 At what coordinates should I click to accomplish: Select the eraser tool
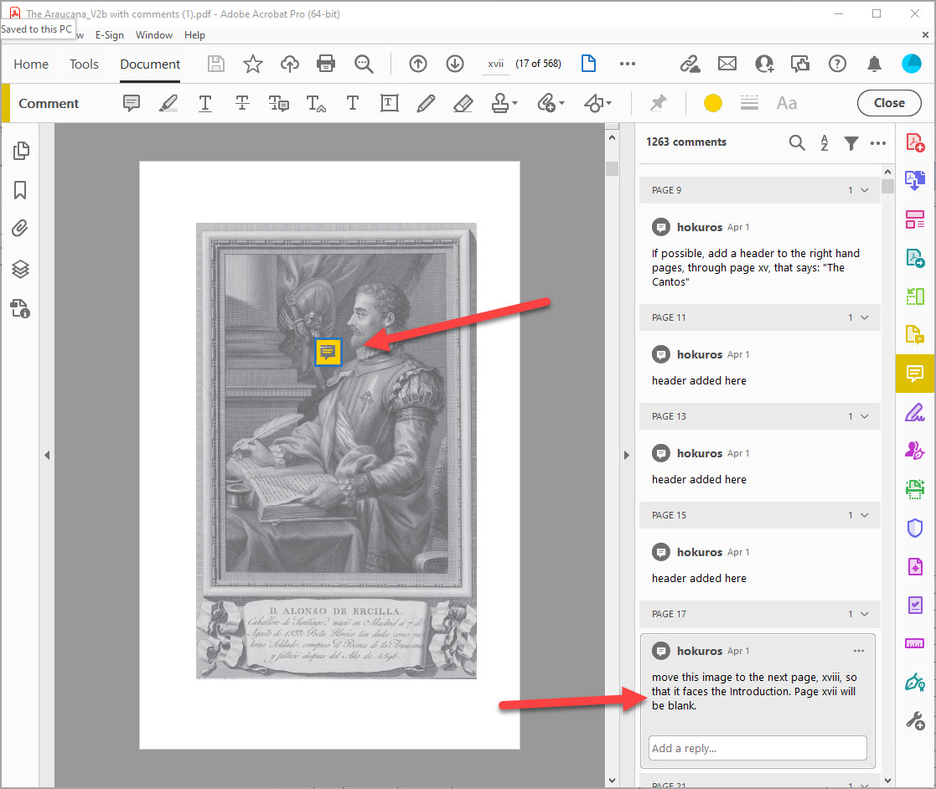click(x=463, y=103)
